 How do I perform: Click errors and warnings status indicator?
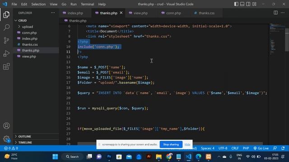(11, 148)
